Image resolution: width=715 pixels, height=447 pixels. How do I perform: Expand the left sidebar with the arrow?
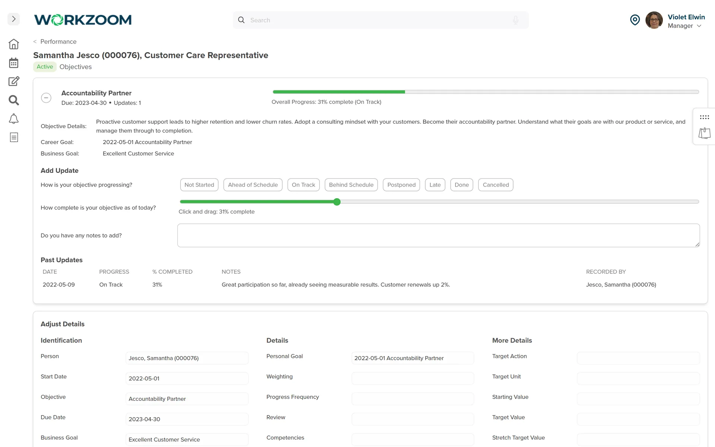(14, 19)
